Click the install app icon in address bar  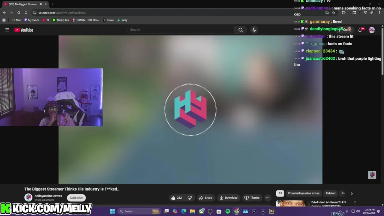click(x=327, y=13)
